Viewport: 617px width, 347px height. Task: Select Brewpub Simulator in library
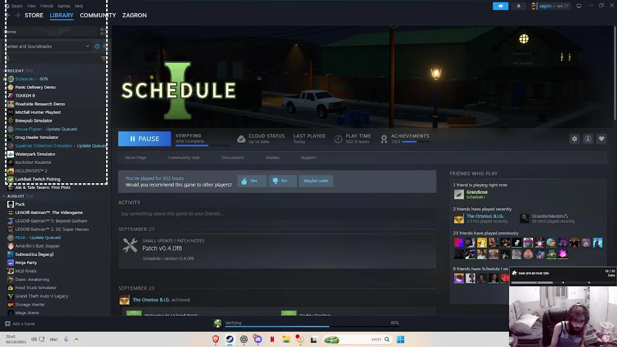click(x=34, y=120)
